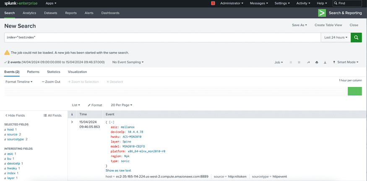
Task: Open the Save As dropdown
Action: coord(299,25)
